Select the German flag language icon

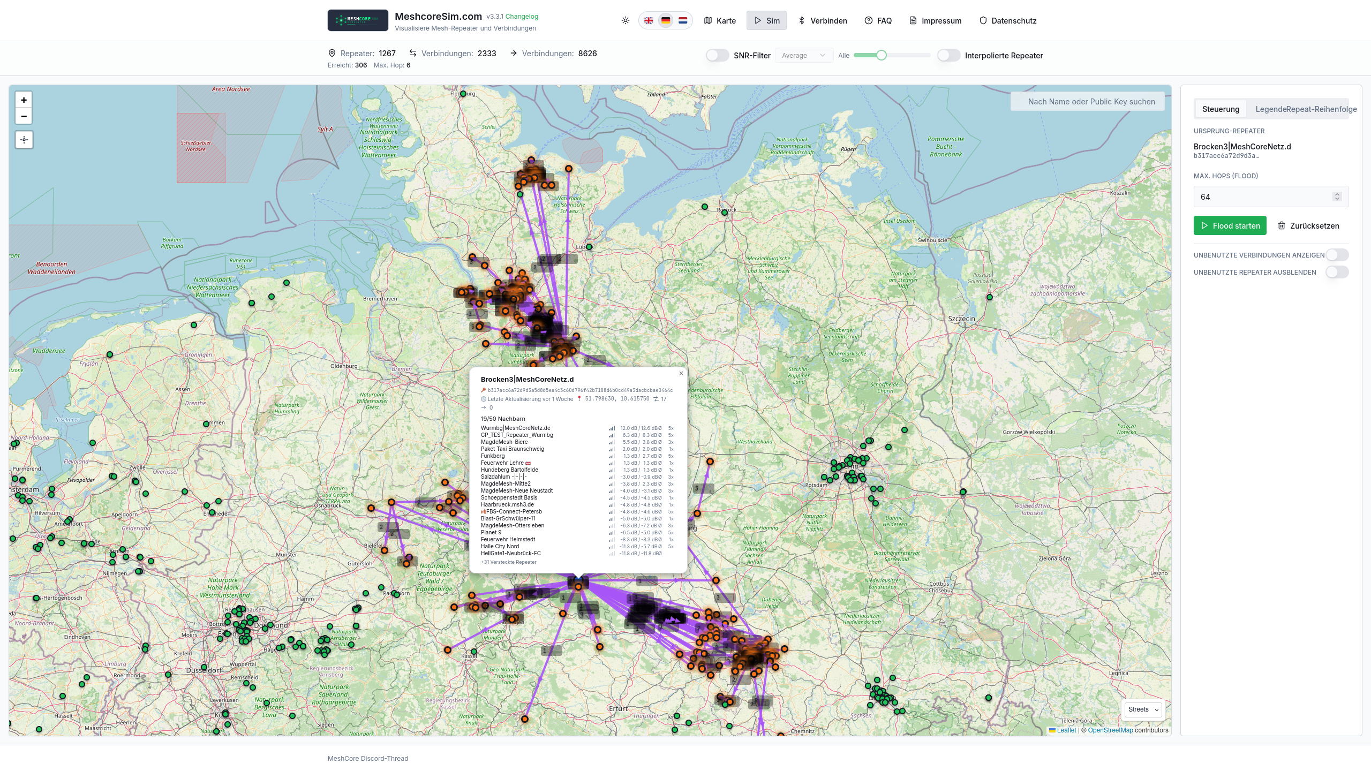pos(666,20)
